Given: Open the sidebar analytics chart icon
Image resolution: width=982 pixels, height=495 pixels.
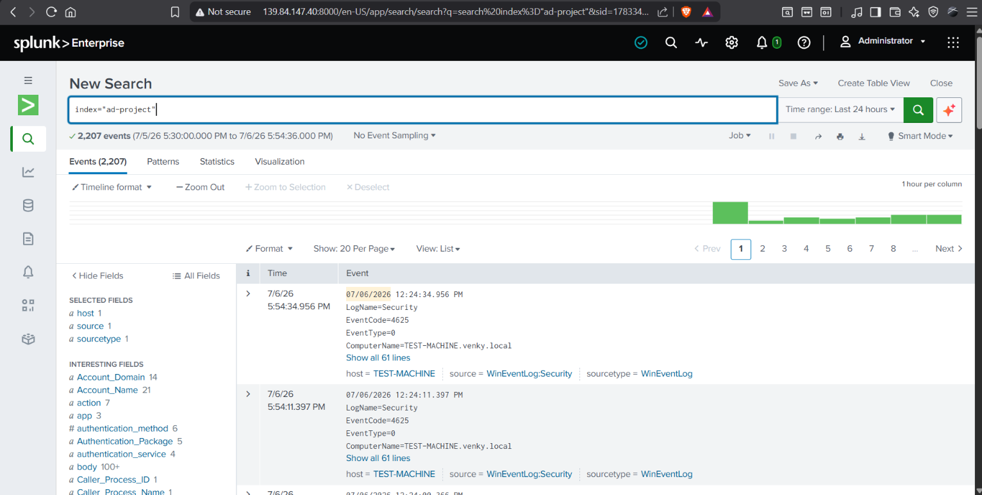Looking at the screenshot, I should [28, 172].
